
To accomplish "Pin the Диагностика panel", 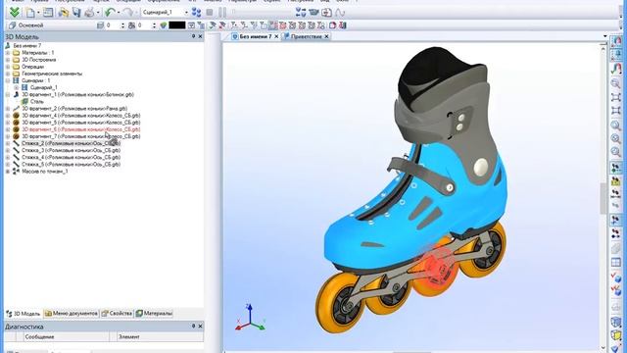I will click(x=194, y=327).
